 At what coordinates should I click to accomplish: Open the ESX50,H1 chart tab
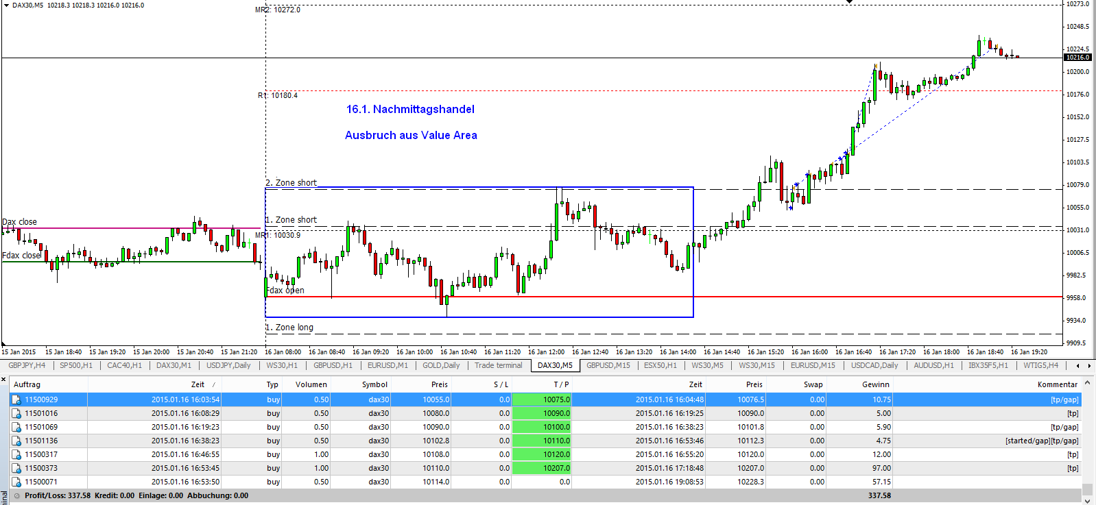(660, 365)
